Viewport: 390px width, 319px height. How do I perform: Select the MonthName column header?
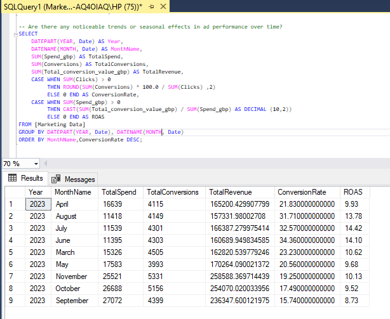pyautogui.click(x=74, y=192)
